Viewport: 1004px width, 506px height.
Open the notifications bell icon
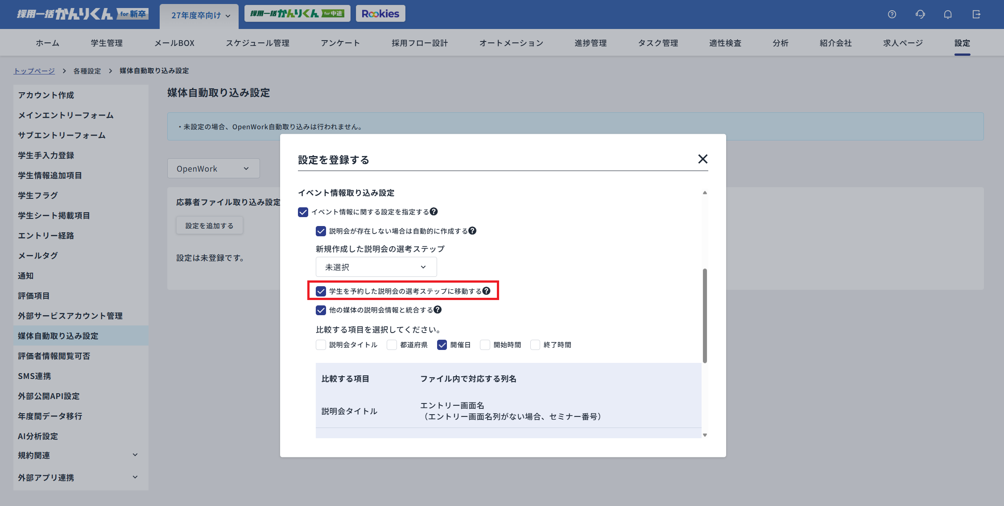coord(947,14)
